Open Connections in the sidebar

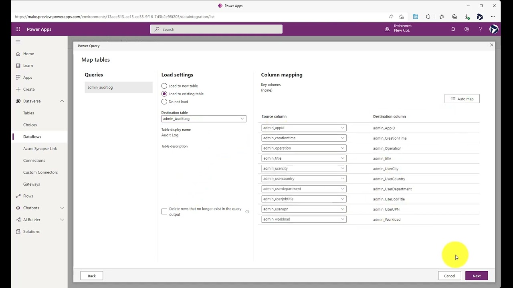coord(34,160)
